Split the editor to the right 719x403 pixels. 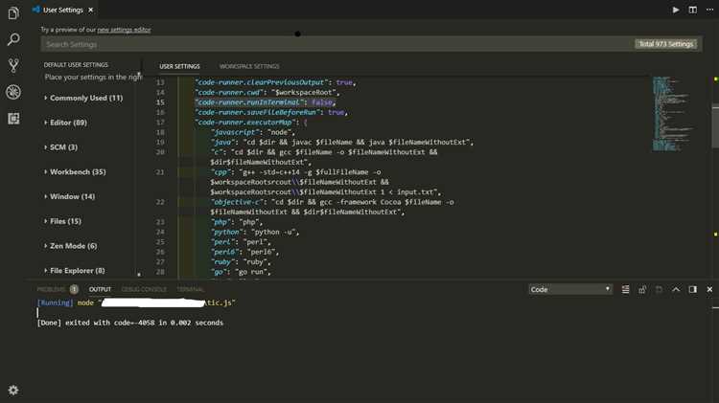(x=692, y=10)
